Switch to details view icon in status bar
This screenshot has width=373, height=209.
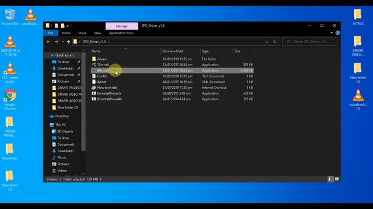pyautogui.click(x=330, y=179)
